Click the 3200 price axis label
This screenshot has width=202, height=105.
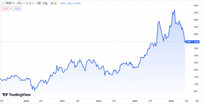point(196,48)
